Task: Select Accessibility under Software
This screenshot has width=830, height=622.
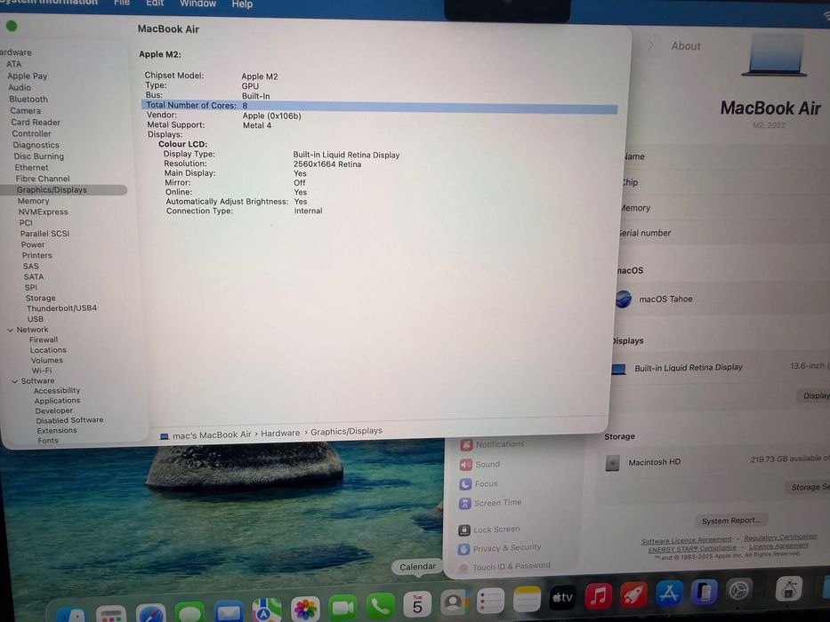Action: [57, 390]
